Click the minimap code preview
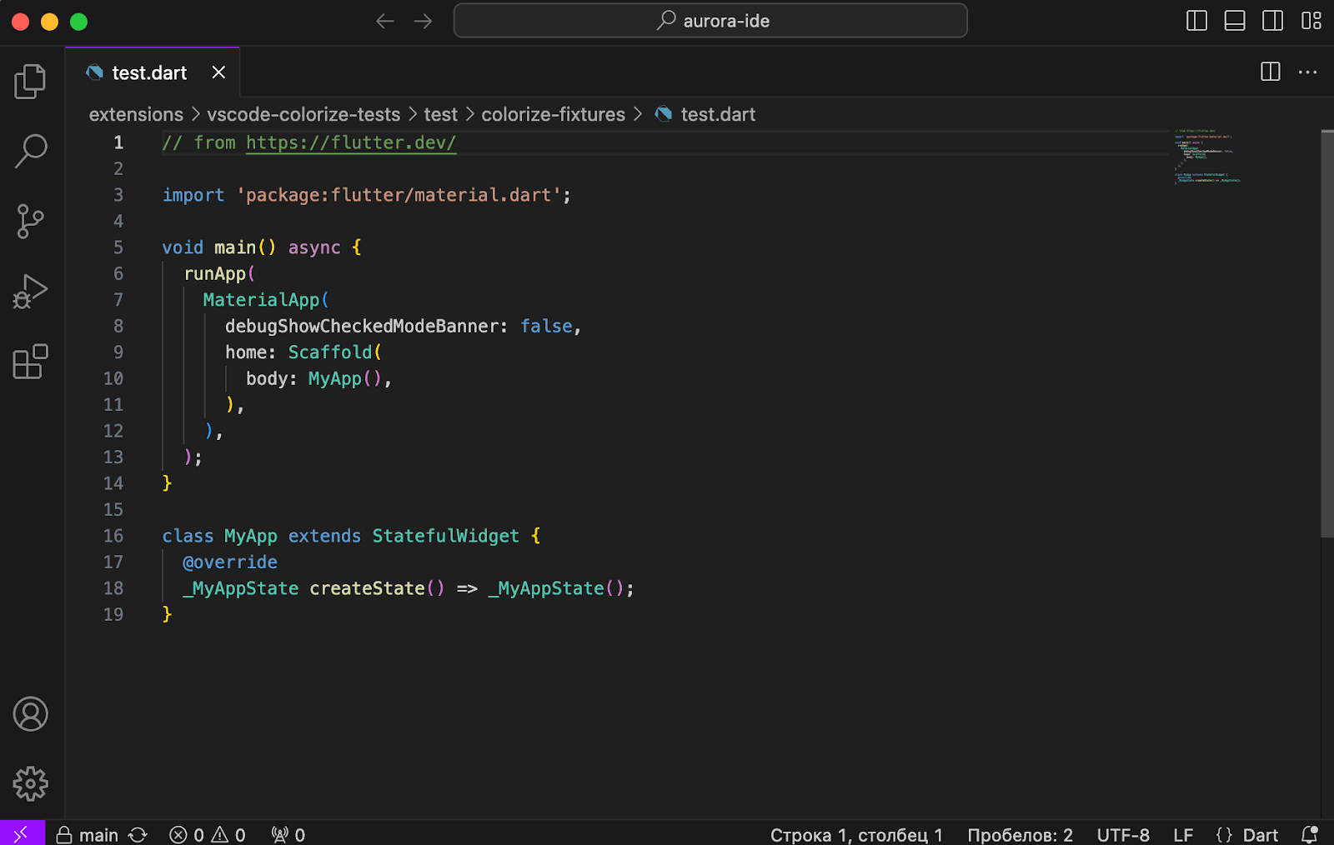Image resolution: width=1334 pixels, height=845 pixels. [1207, 157]
